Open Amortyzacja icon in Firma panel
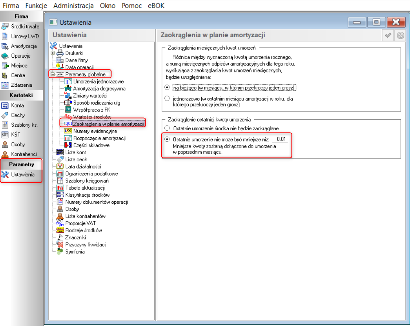The width and height of the screenshot is (410, 326). pos(5,46)
